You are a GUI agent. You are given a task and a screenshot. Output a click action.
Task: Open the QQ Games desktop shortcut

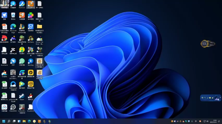(x=4, y=74)
